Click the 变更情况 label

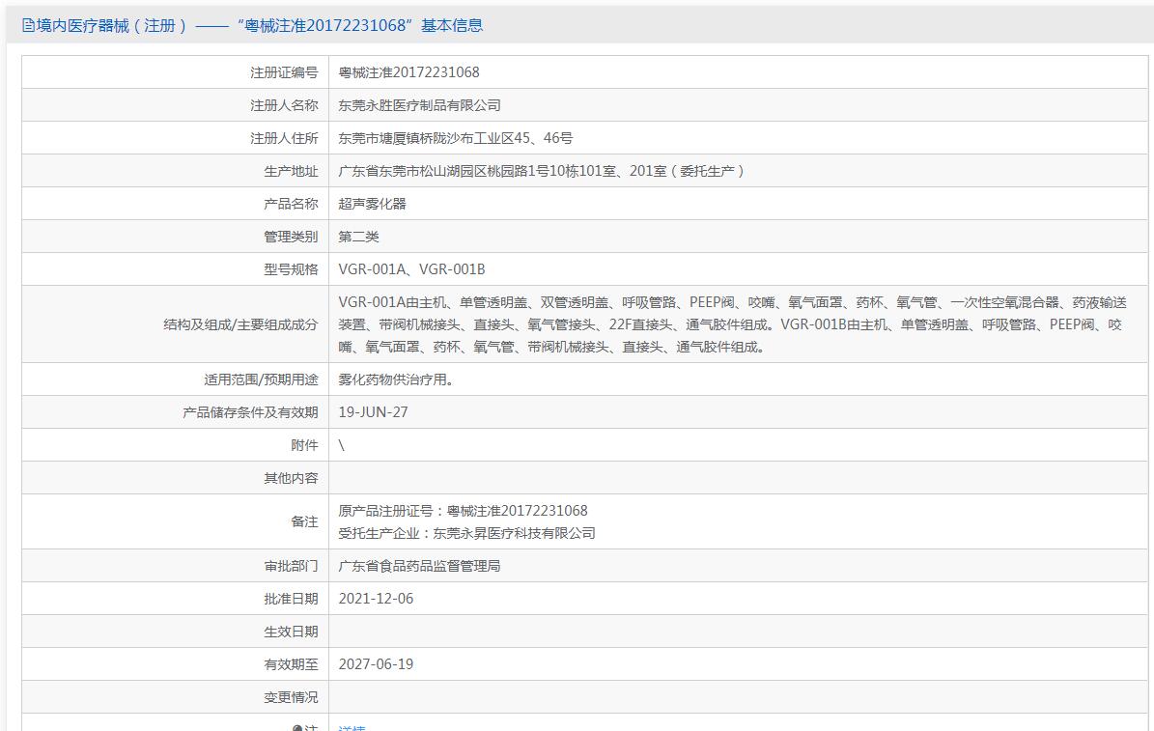291,697
